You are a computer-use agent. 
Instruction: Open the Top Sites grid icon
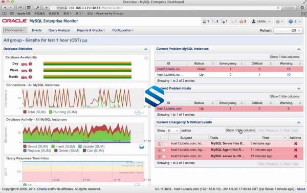(12, 13)
